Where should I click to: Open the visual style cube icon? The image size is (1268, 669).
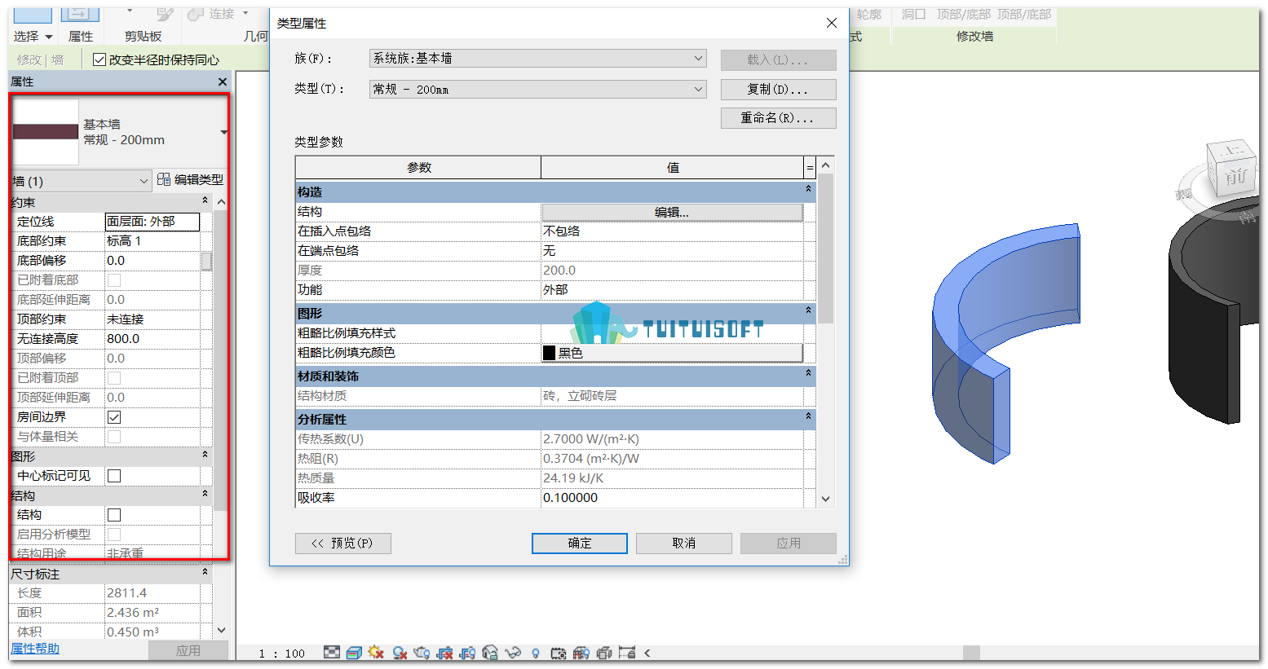pos(354,653)
